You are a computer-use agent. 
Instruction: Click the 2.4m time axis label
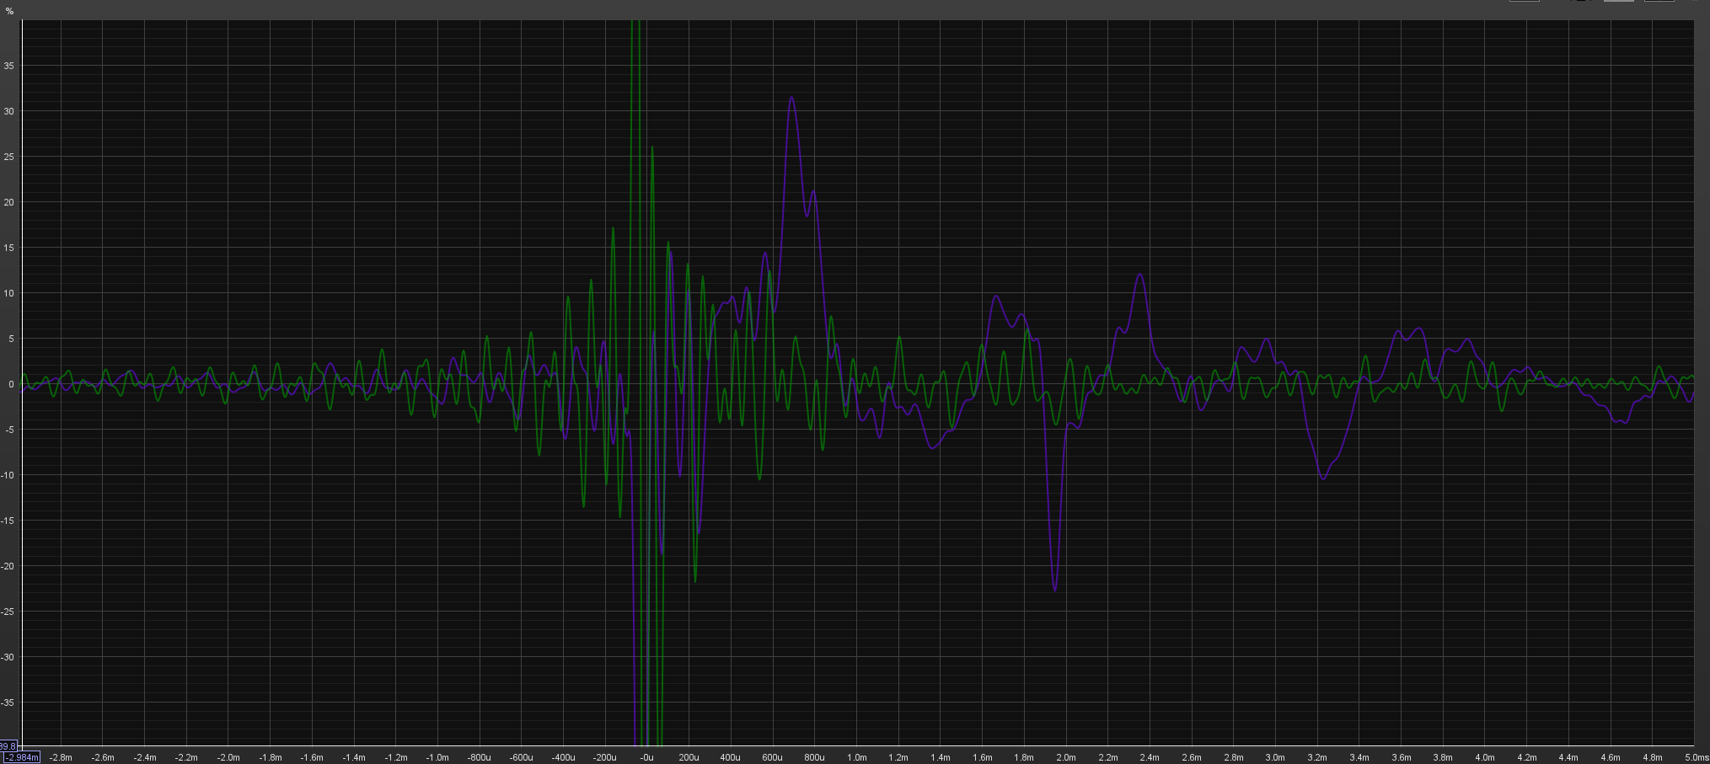[x=1150, y=757]
